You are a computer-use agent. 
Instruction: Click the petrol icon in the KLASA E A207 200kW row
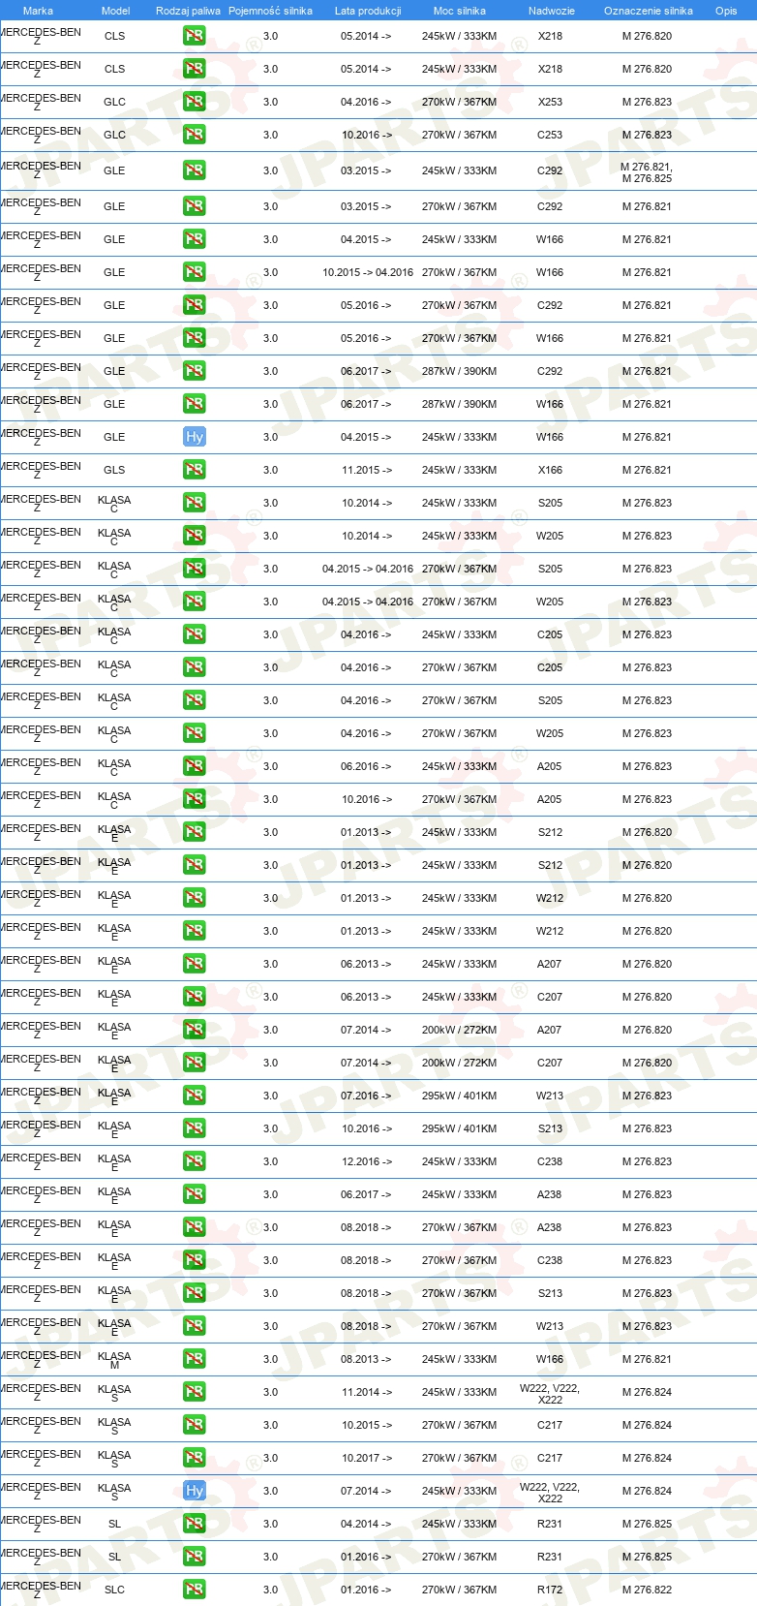[195, 1030]
